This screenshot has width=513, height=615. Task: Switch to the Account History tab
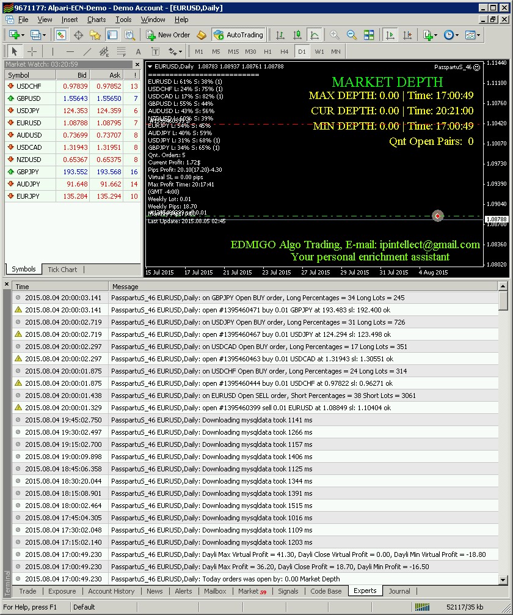[111, 591]
